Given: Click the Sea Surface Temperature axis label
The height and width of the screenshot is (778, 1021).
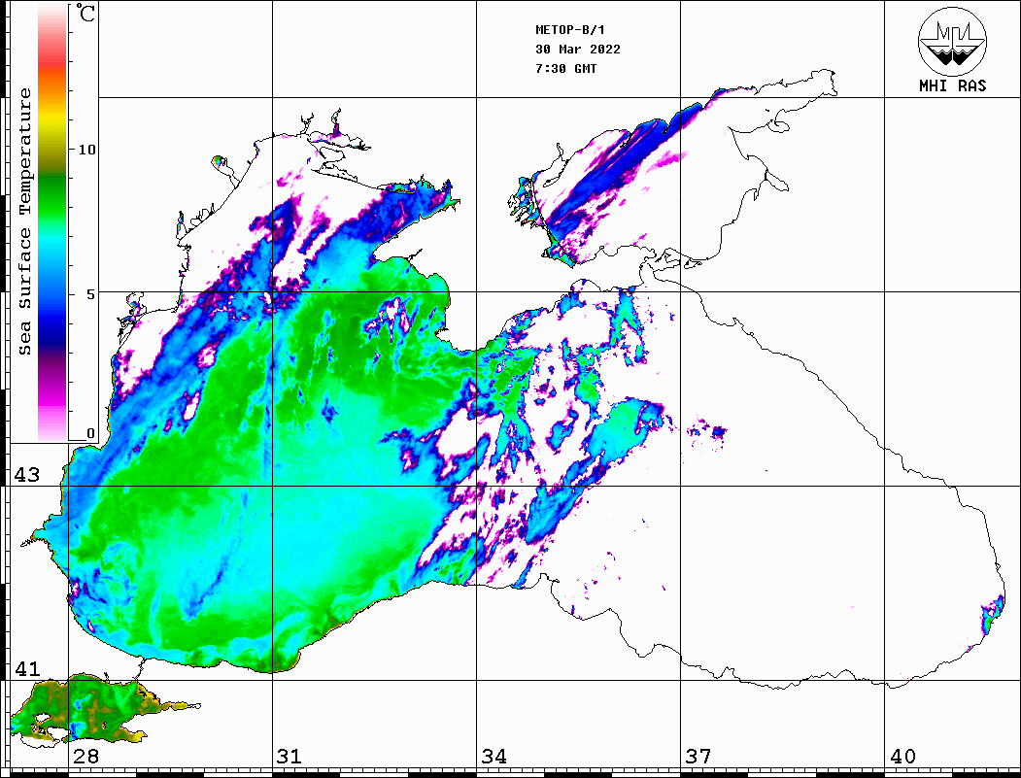Looking at the screenshot, I should pos(24,222).
